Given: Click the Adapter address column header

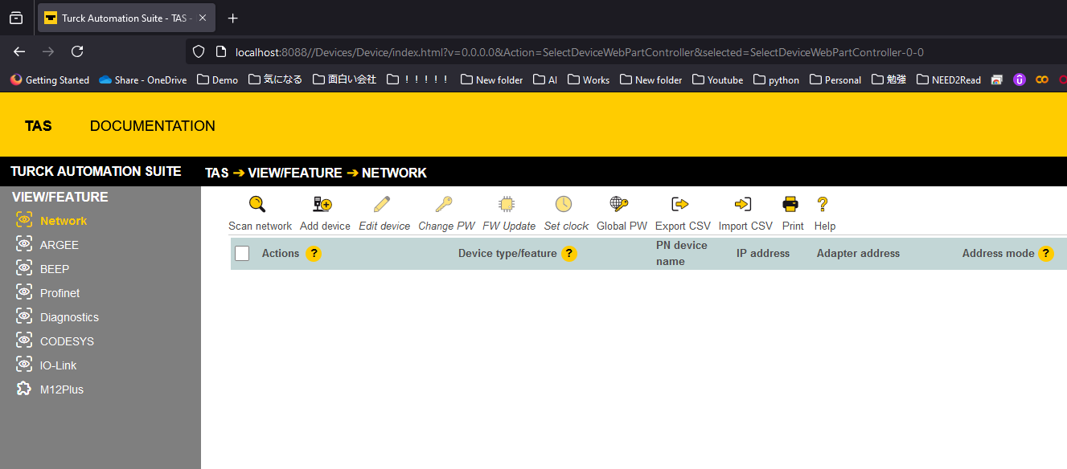Looking at the screenshot, I should click(x=858, y=253).
